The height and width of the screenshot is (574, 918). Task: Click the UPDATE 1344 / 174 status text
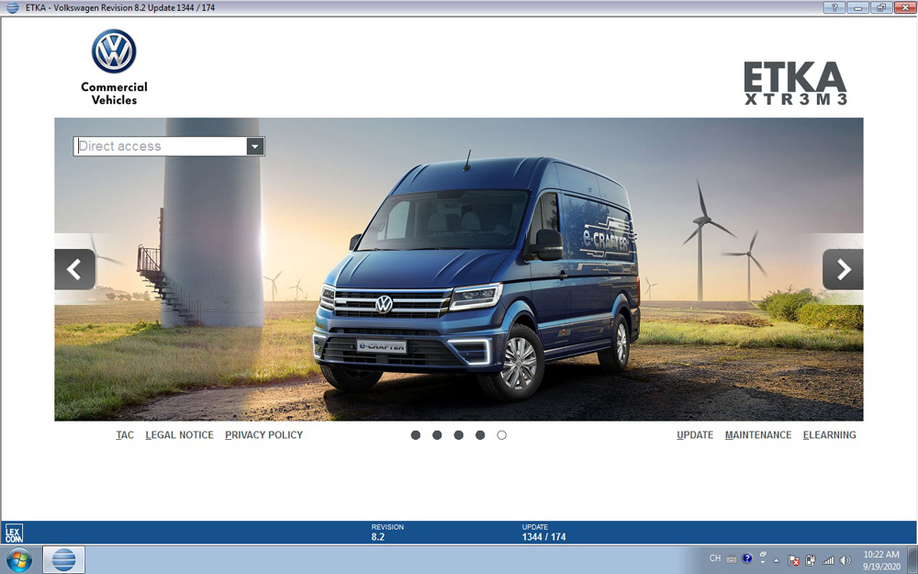(543, 533)
